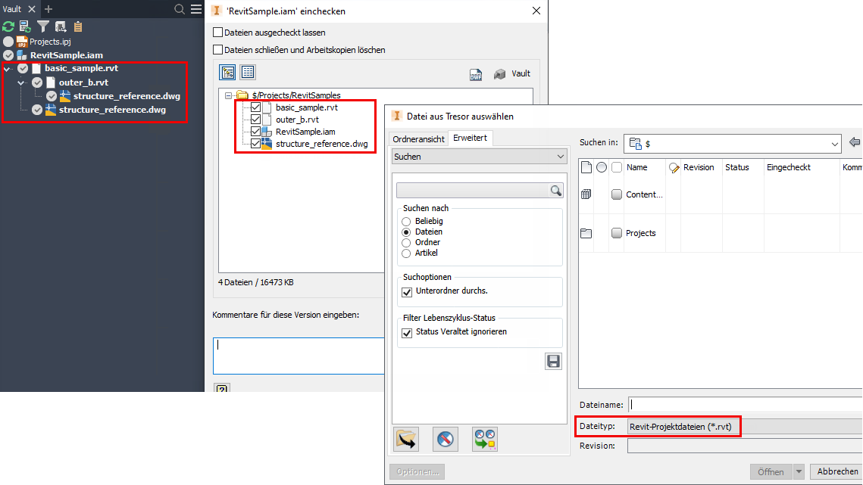Click the help icon in check-in dialog
Screen dimensions: 863x485
[x=222, y=388]
